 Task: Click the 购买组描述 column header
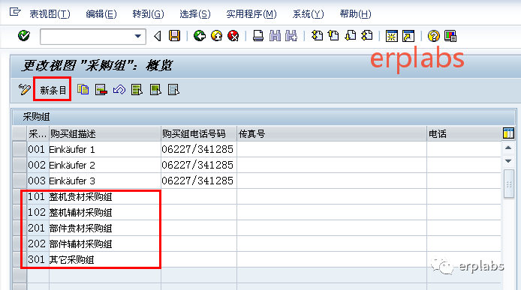coord(105,133)
